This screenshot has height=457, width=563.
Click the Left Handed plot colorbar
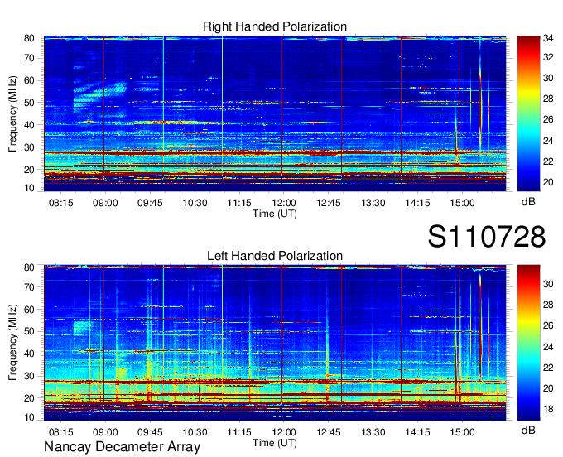click(x=528, y=343)
